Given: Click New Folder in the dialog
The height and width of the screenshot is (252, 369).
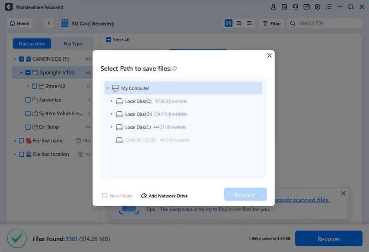Looking at the screenshot, I should click(118, 196).
